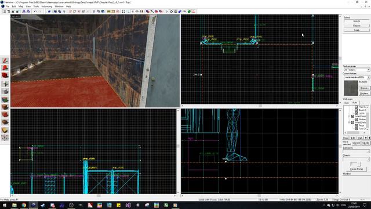This screenshot has height=209, width=371.
Task: Select the Apply Decals tool
Action: (5, 114)
